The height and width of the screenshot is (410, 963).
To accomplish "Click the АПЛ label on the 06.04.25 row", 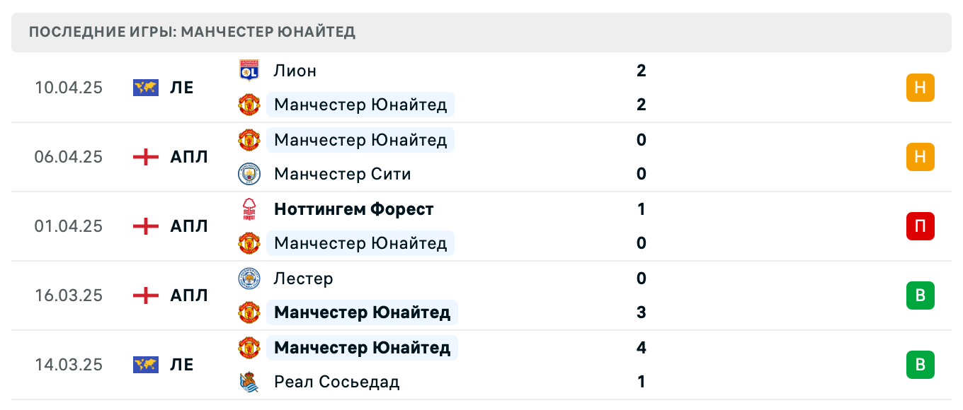I will click(190, 157).
